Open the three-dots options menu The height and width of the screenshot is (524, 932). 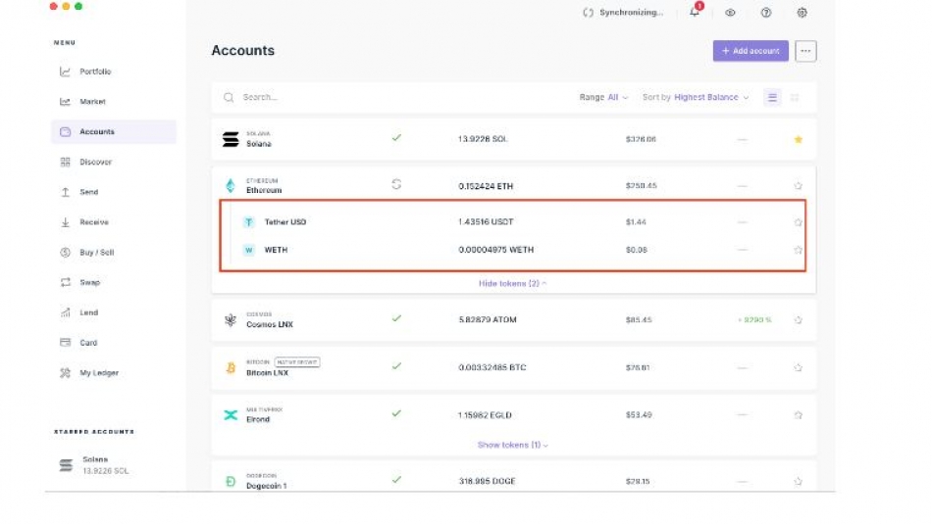pos(805,51)
